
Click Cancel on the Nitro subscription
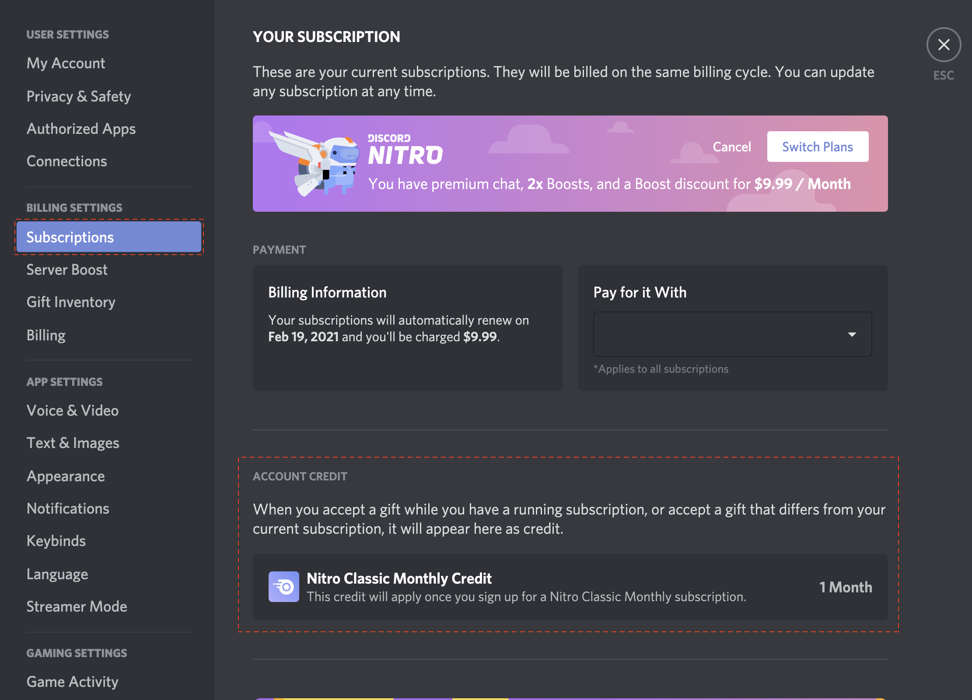tap(731, 147)
